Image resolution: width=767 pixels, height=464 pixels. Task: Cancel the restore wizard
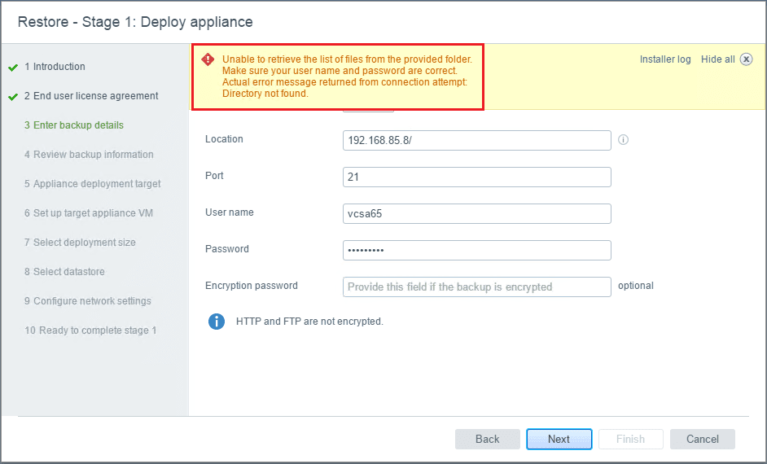702,439
